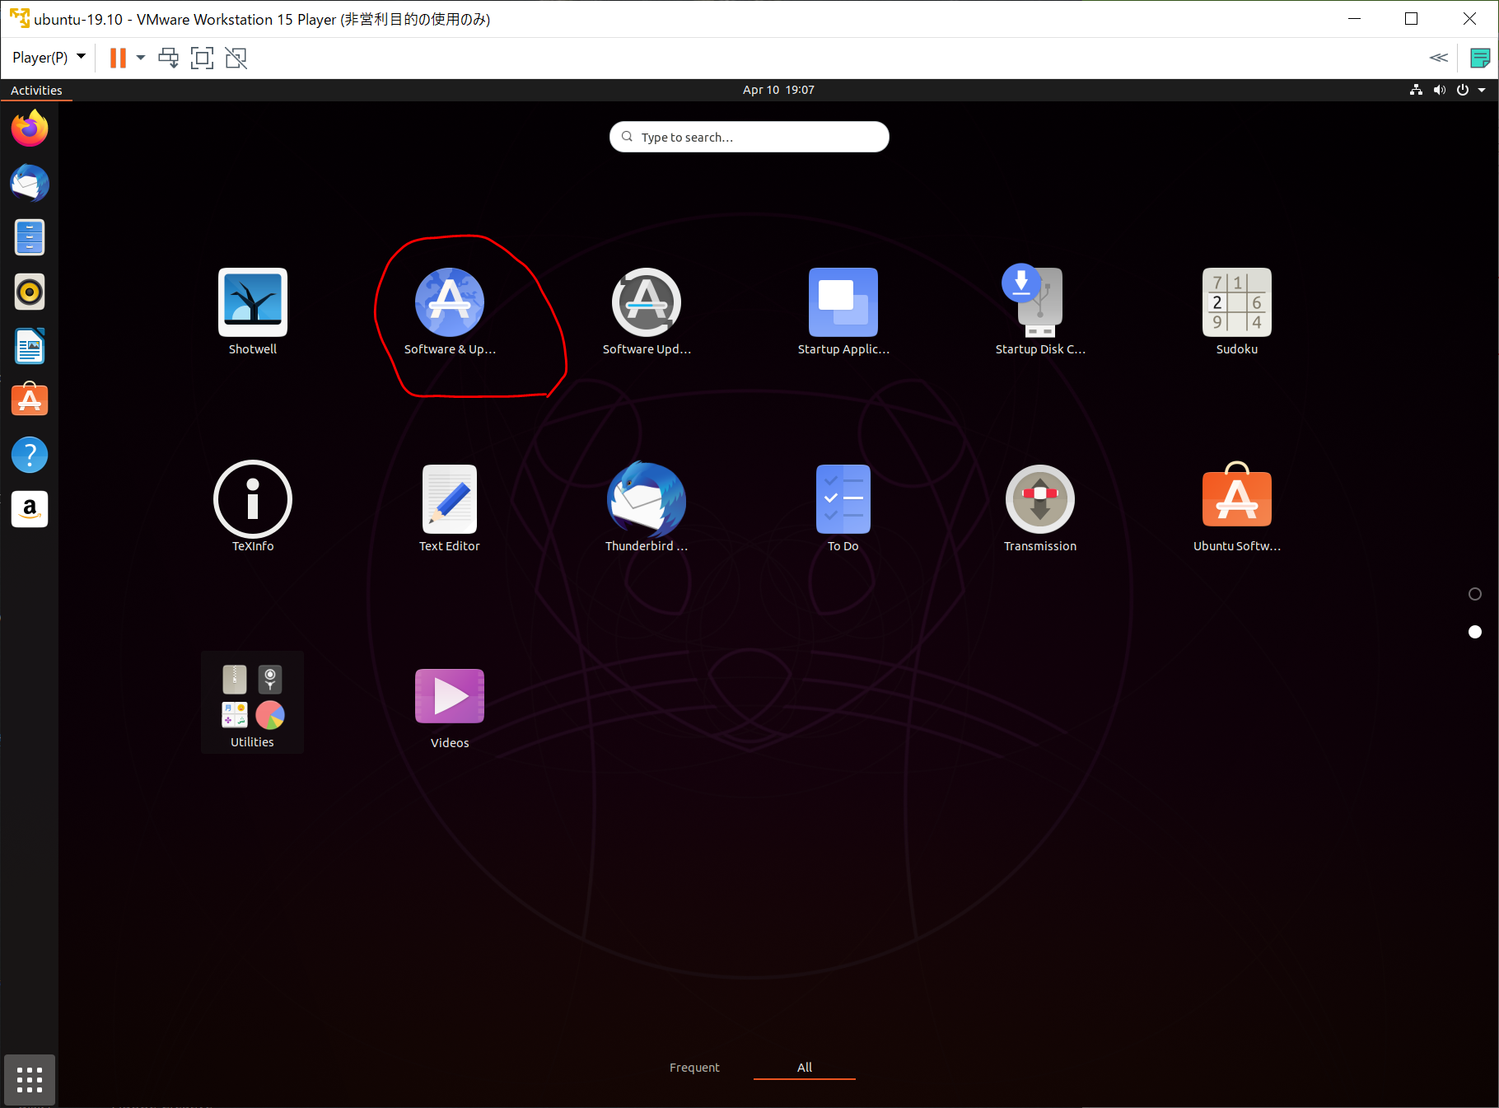
Task: Open the Shotwell photo manager
Action: [x=253, y=311]
